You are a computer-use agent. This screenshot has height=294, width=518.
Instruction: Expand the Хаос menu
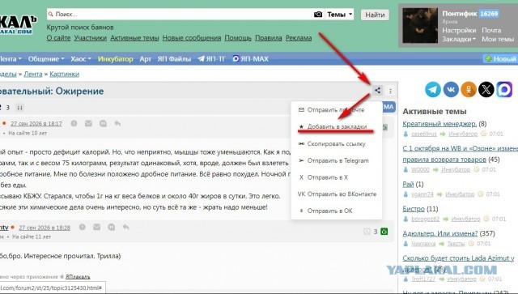pyautogui.click(x=81, y=59)
